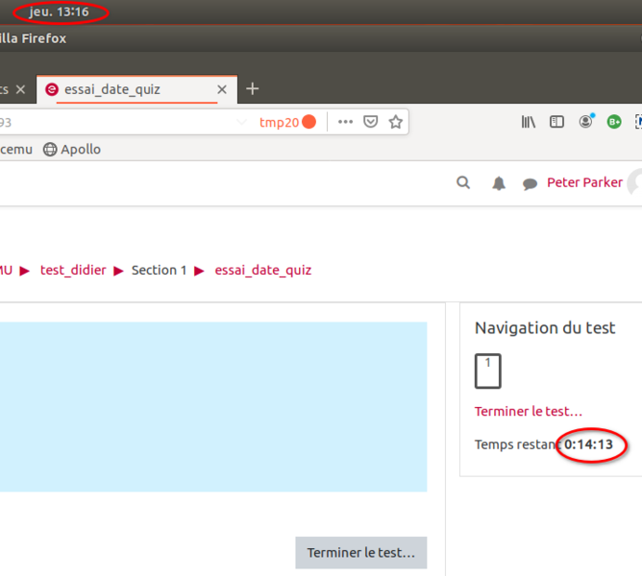Click the green B+ extension icon
Image resolution: width=642 pixels, height=576 pixels.
point(614,122)
